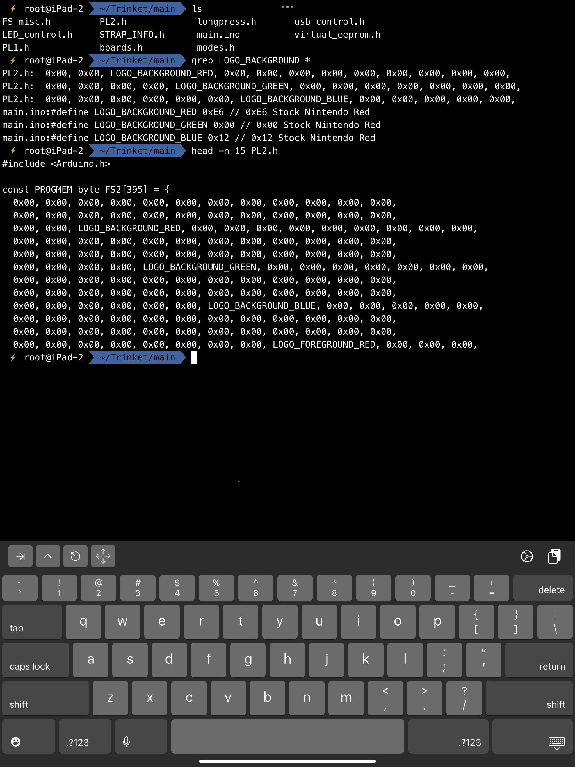The image size is (575, 767).
Task: Tap the tab-forward arrow toolbar icon
Action: [x=20, y=556]
